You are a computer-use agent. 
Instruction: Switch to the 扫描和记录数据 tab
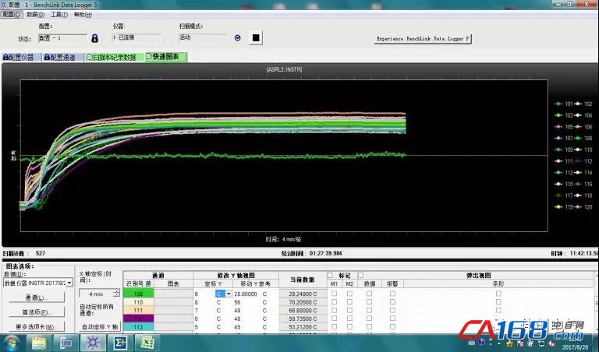pyautogui.click(x=114, y=57)
